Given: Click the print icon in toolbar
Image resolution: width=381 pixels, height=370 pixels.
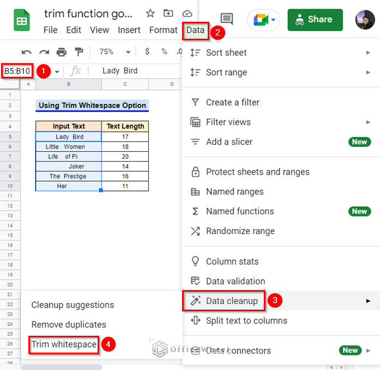Looking at the screenshot, I should [62, 52].
